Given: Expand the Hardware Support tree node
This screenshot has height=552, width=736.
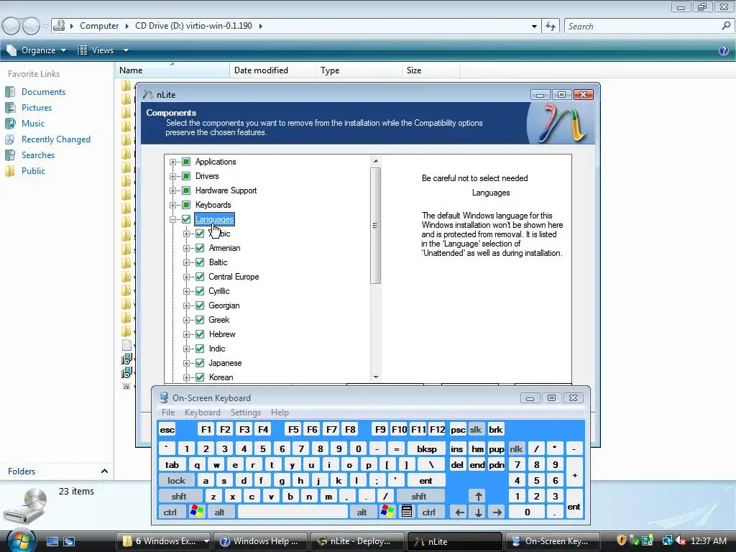Looking at the screenshot, I should pyautogui.click(x=172, y=190).
